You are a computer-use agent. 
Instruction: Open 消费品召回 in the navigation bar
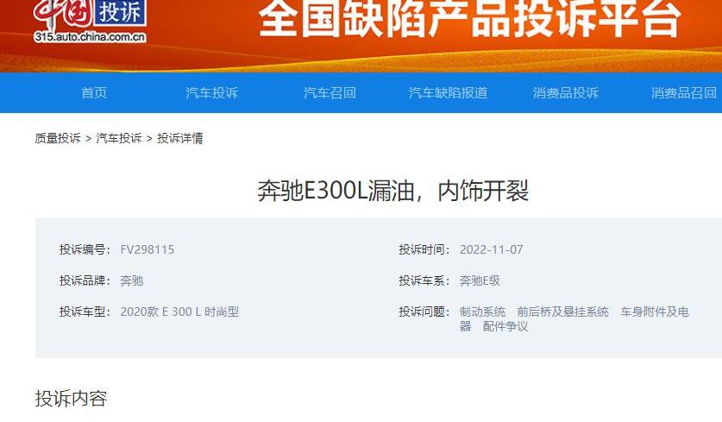pyautogui.click(x=683, y=93)
